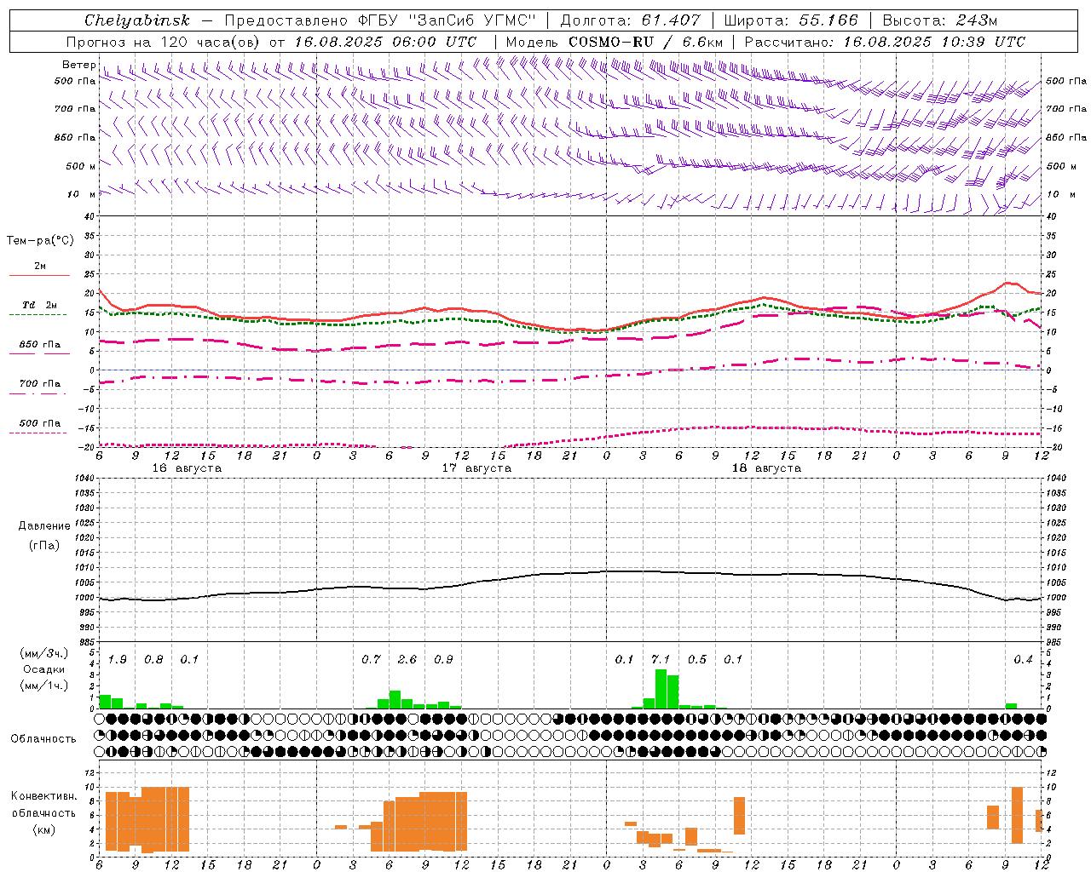This screenshot has height=872, width=1091.
Task: Click the '(км)' convective cloud unit label
Action: coord(43,829)
